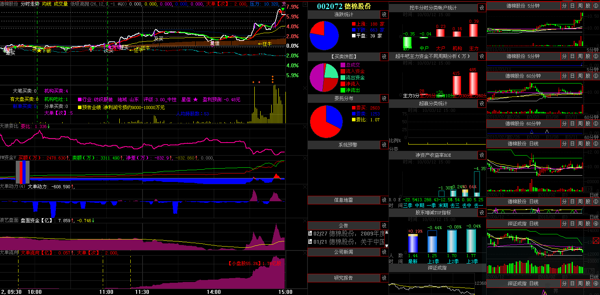Select 分 in 深证成指 日线 header above candlesticks
600x295 pixels.
pyautogui.click(x=564, y=224)
